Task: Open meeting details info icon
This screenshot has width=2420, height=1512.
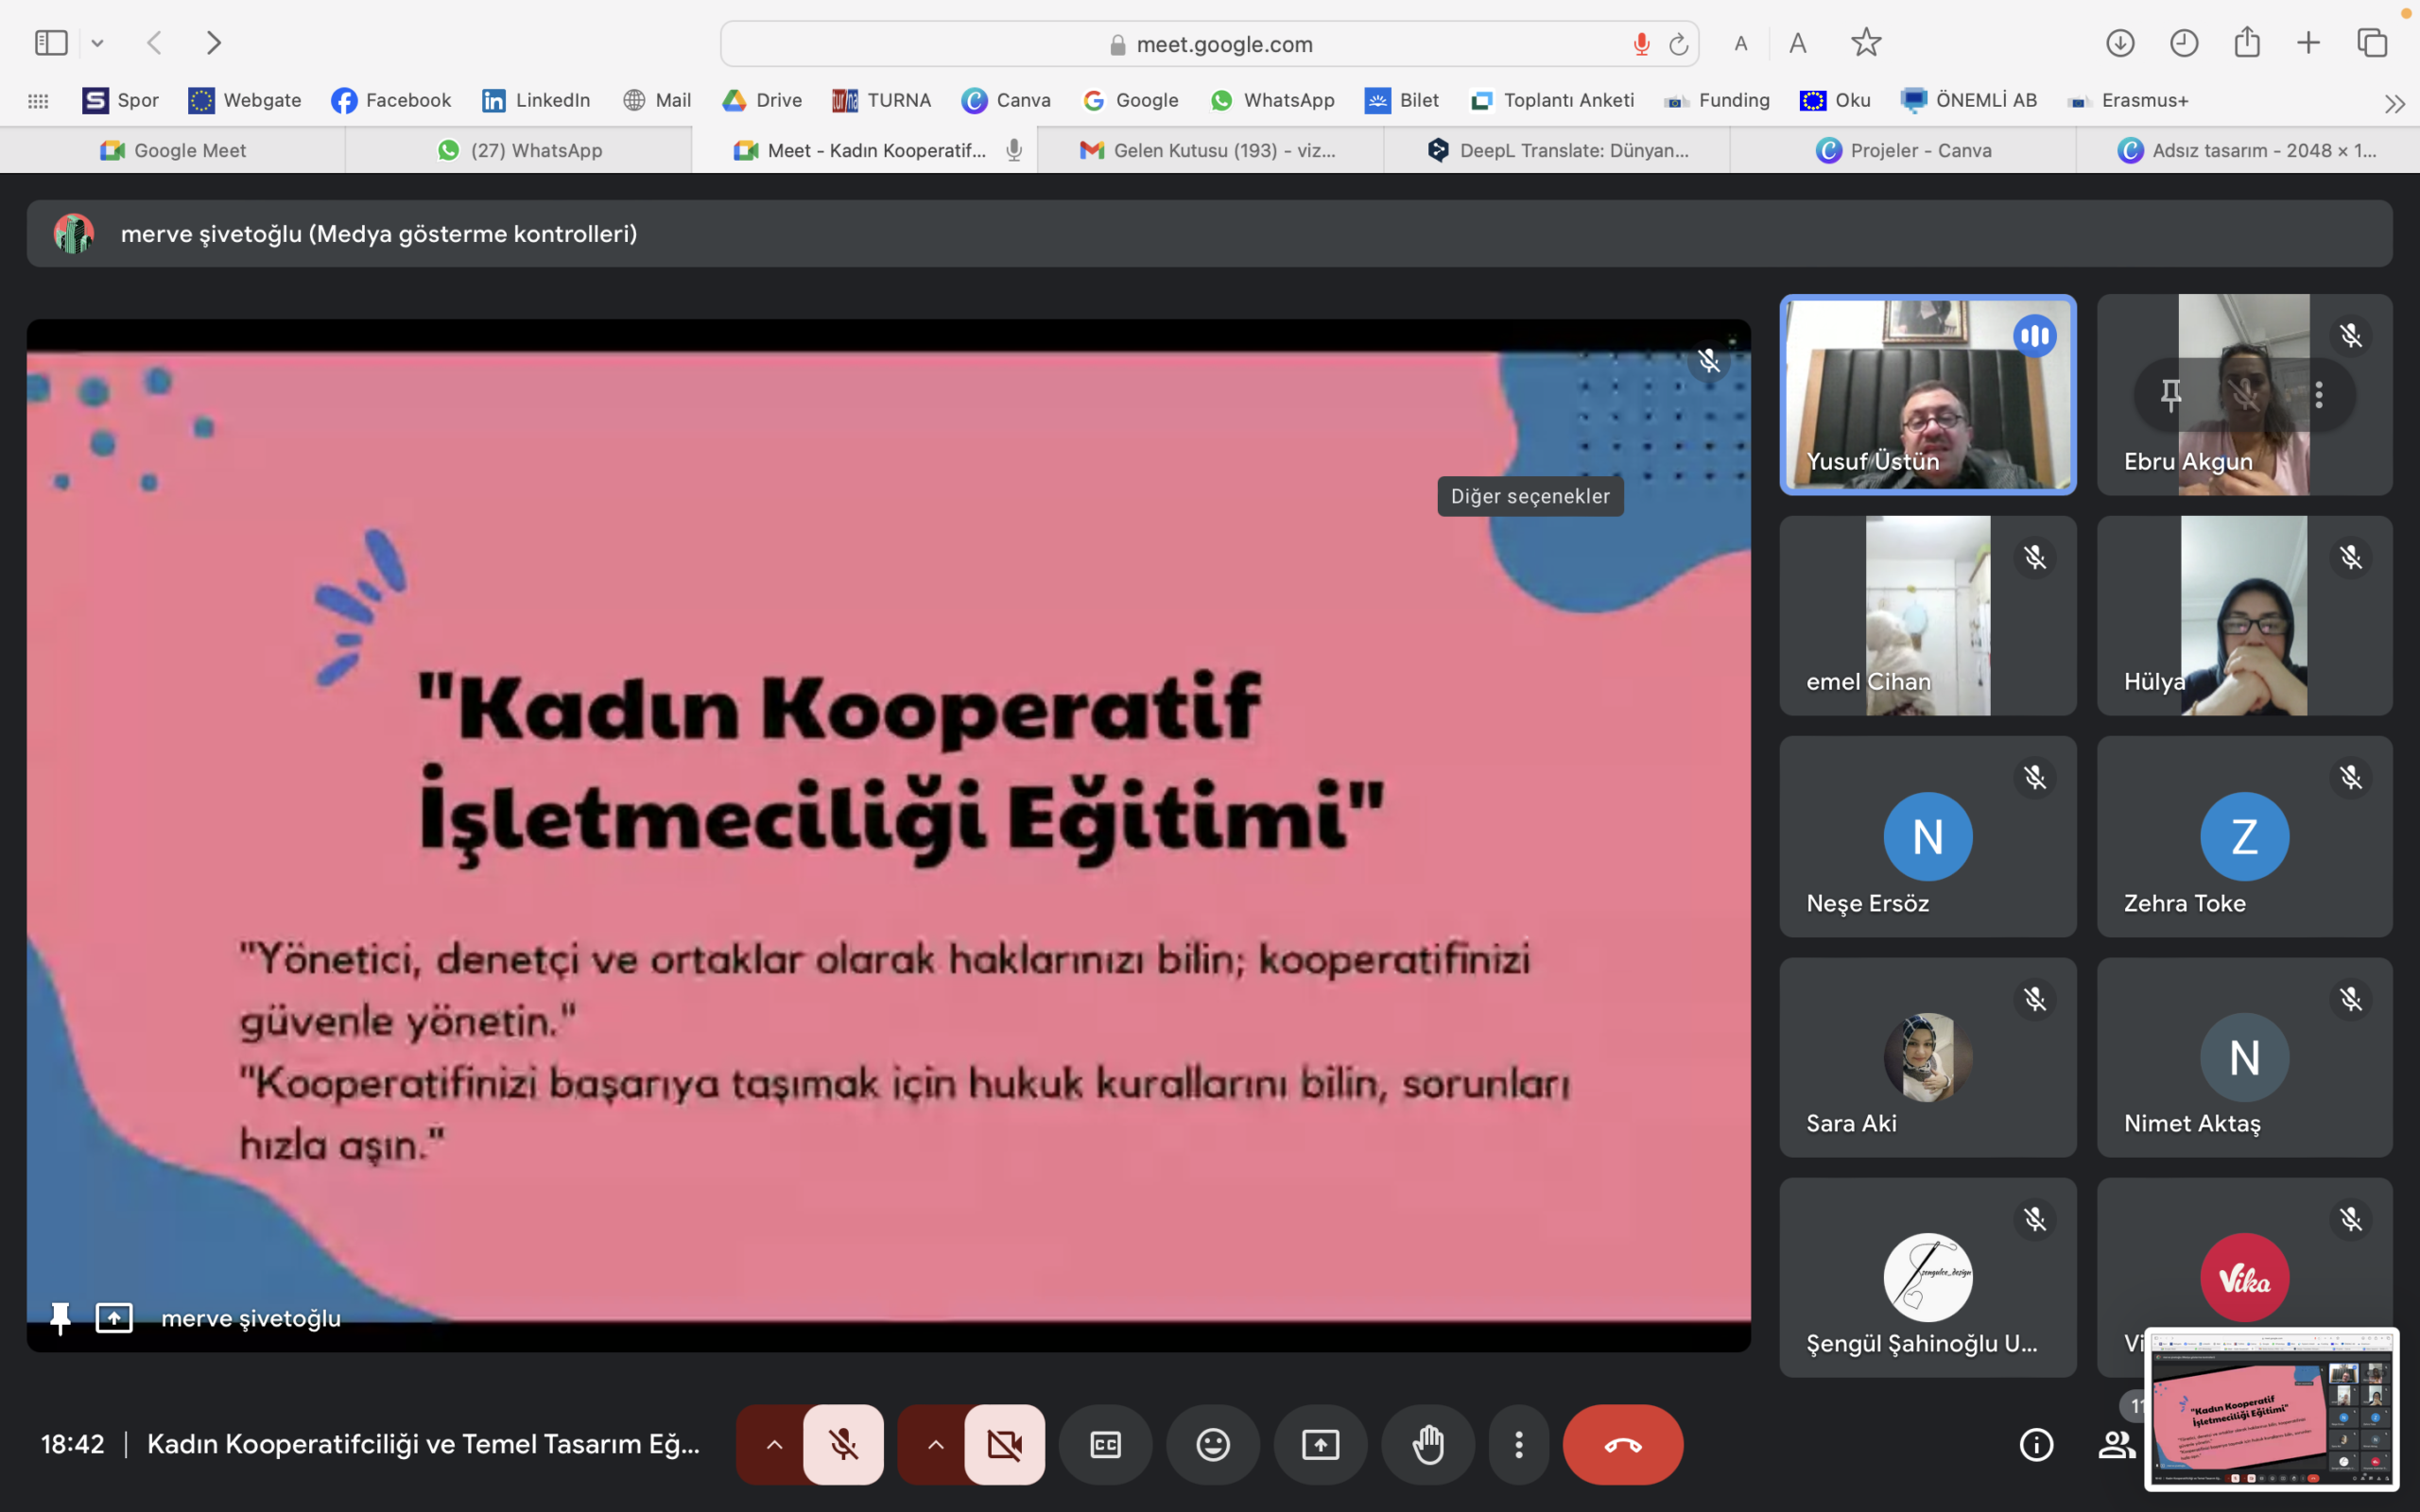Action: [x=2036, y=1444]
